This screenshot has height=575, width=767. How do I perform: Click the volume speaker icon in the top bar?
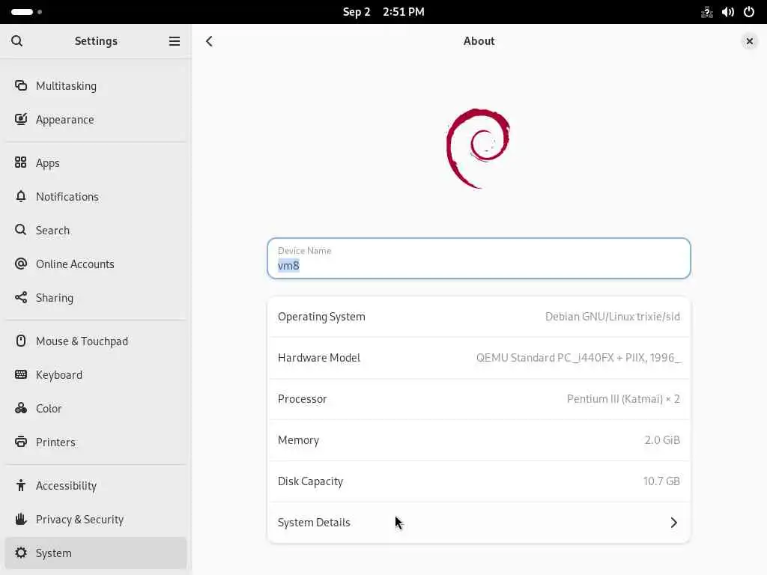728,12
